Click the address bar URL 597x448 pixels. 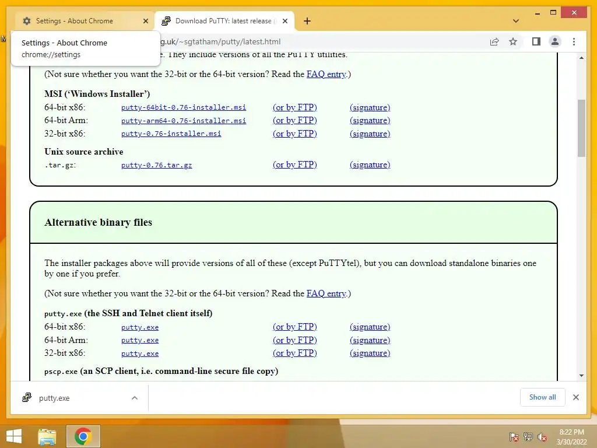tap(220, 41)
